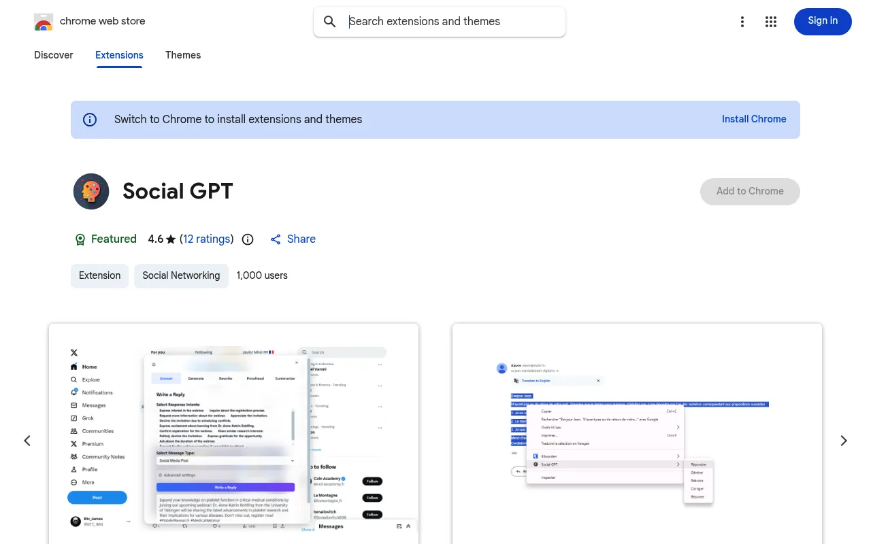This screenshot has width=871, height=544.
Task: Click the Sign in button
Action: point(823,21)
